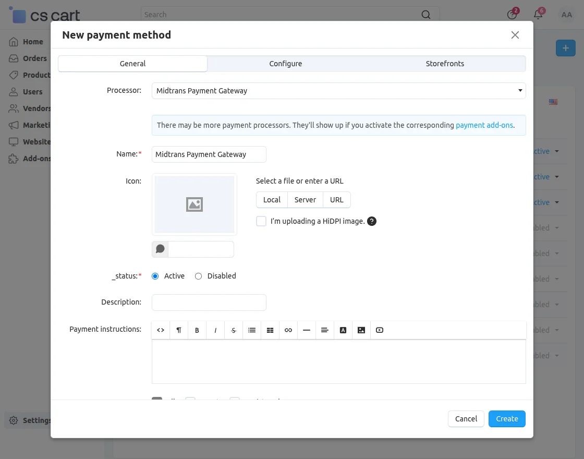This screenshot has width=584, height=459.
Task: Click the Description input field
Action: (x=209, y=302)
